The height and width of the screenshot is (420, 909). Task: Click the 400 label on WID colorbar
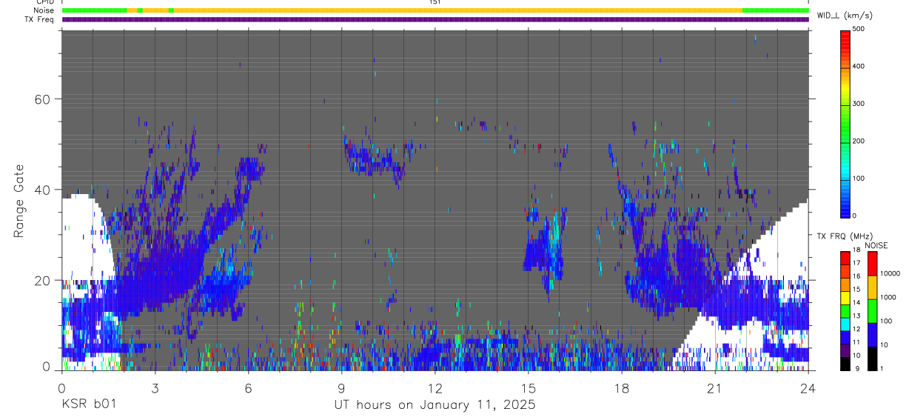point(859,66)
